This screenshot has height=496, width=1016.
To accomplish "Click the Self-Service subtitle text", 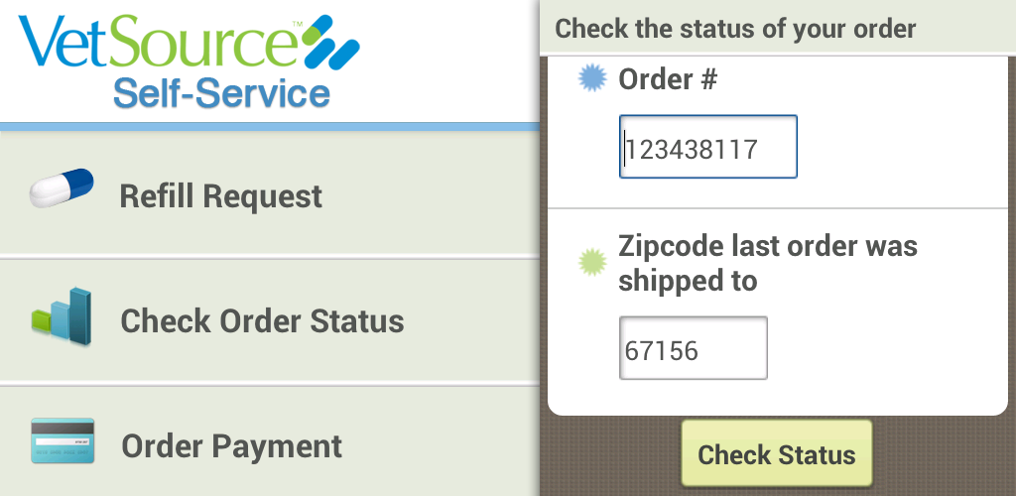I will click(x=220, y=92).
